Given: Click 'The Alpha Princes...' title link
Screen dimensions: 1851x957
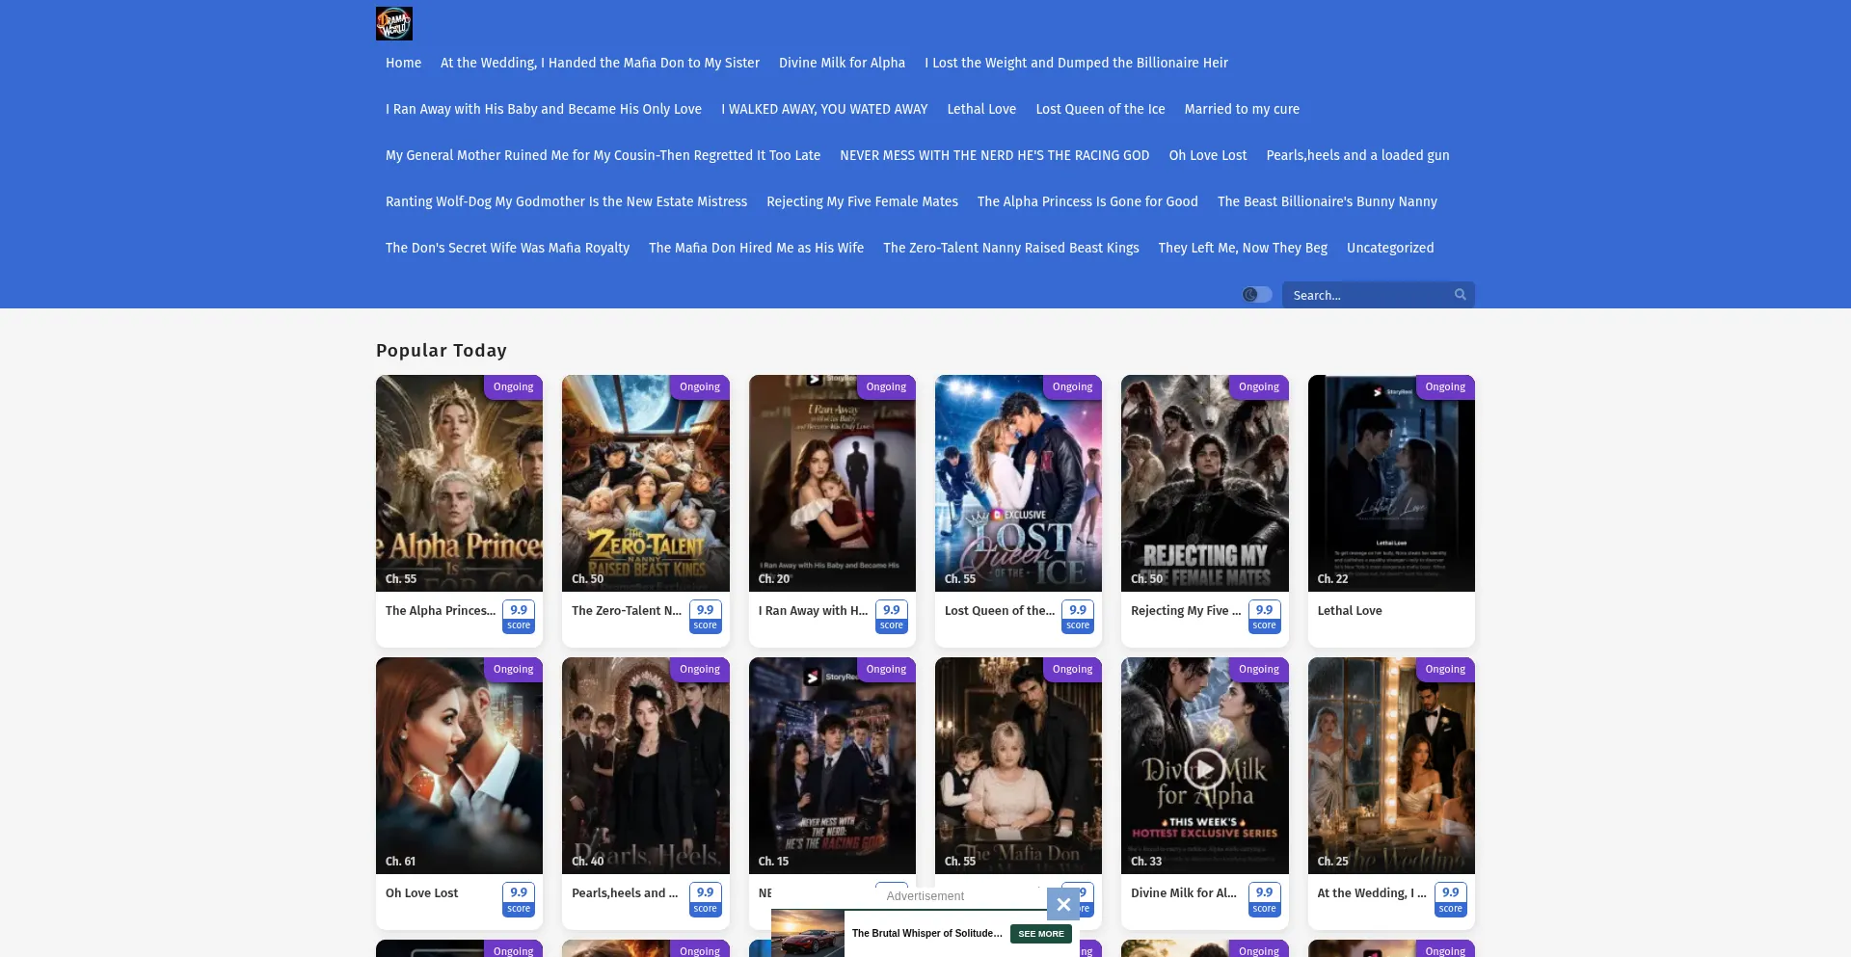Looking at the screenshot, I should (441, 611).
